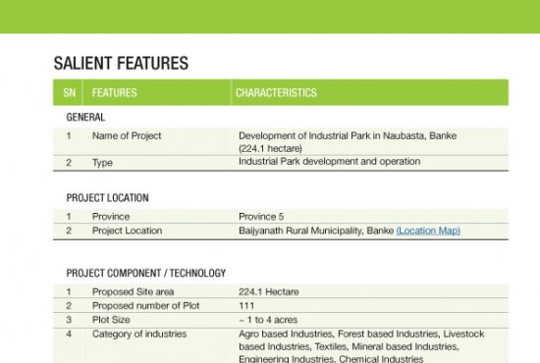
Task: Select the CHARACTERISTICS column header
Action: [x=276, y=92]
